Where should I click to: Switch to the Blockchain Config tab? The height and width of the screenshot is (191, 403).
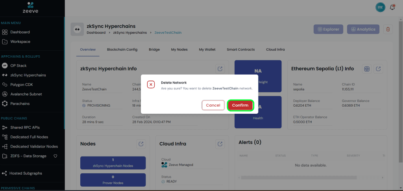122,50
